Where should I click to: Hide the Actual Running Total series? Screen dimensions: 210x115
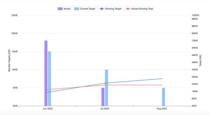(139, 9)
